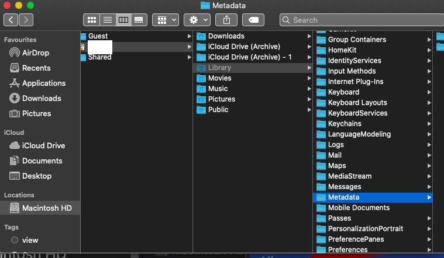This screenshot has height=258, width=444.
Task: Click the Edit Tags toolbar button
Action: tap(253, 20)
